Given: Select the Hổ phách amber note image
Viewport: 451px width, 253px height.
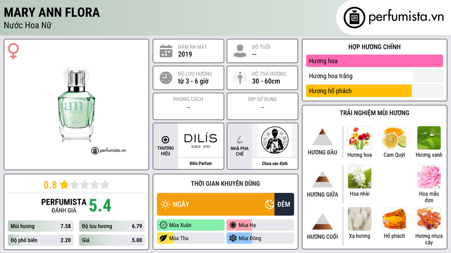Looking at the screenshot, I should (x=394, y=219).
